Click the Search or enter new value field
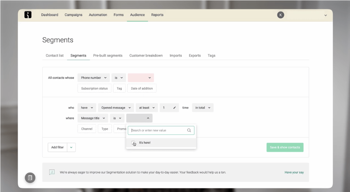 click(x=161, y=130)
